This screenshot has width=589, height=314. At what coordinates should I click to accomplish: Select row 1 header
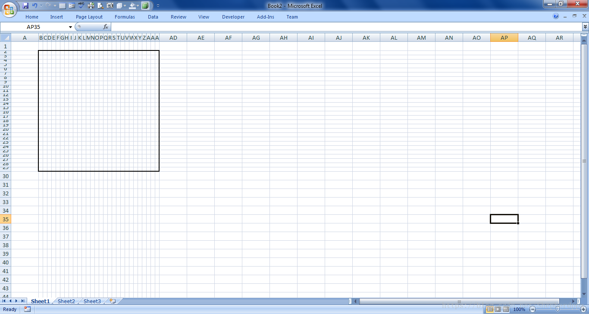click(6, 47)
